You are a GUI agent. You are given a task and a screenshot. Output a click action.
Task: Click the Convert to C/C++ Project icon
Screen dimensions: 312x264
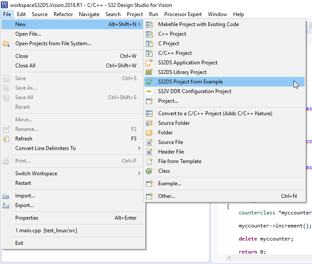[149, 114]
